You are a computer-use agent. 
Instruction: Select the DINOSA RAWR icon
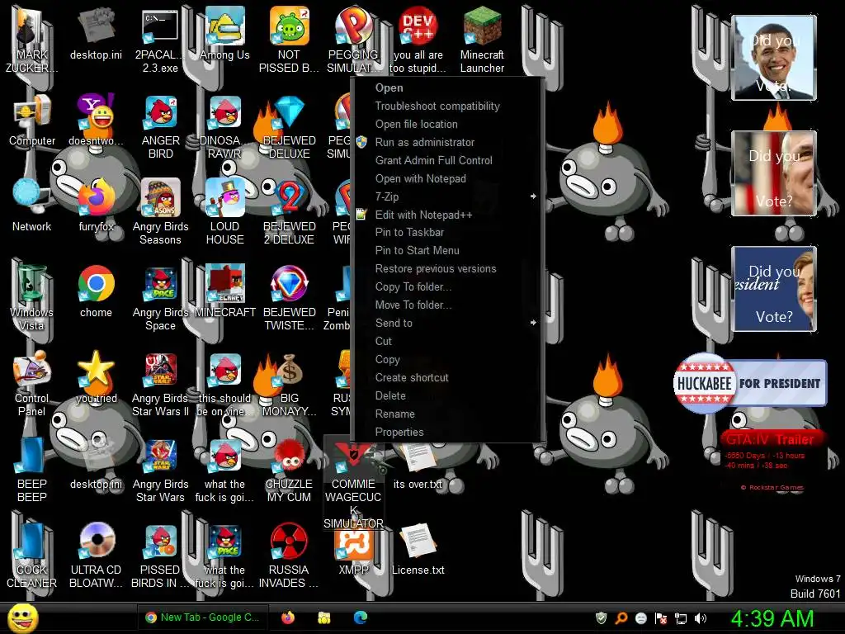pyautogui.click(x=224, y=126)
